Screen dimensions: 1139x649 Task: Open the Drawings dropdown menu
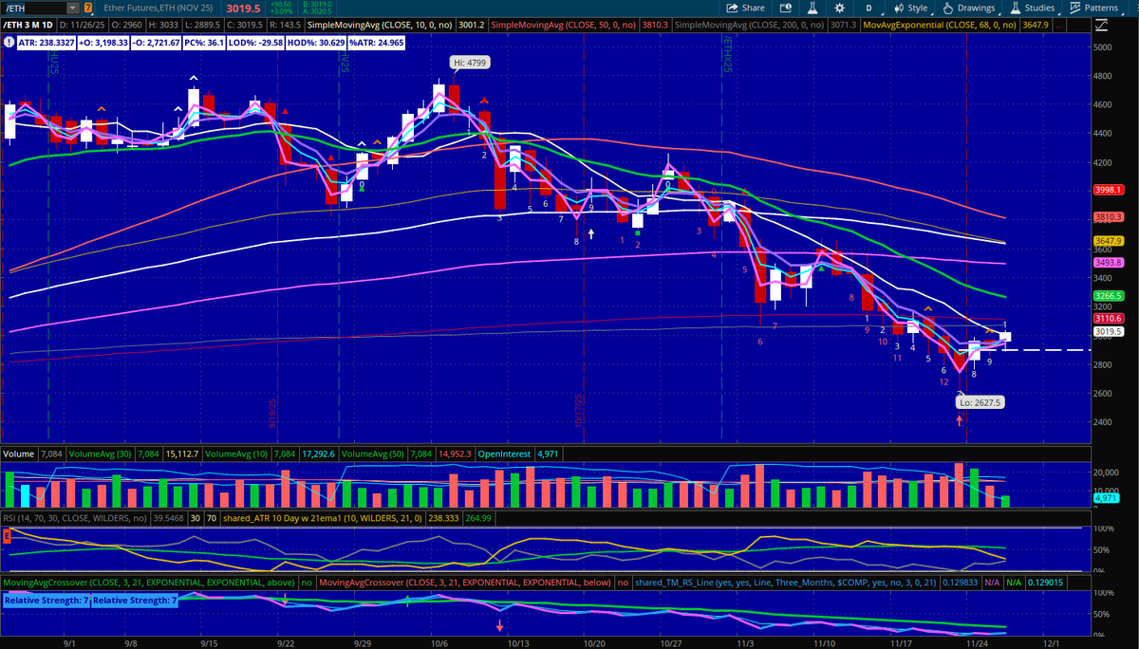(968, 7)
